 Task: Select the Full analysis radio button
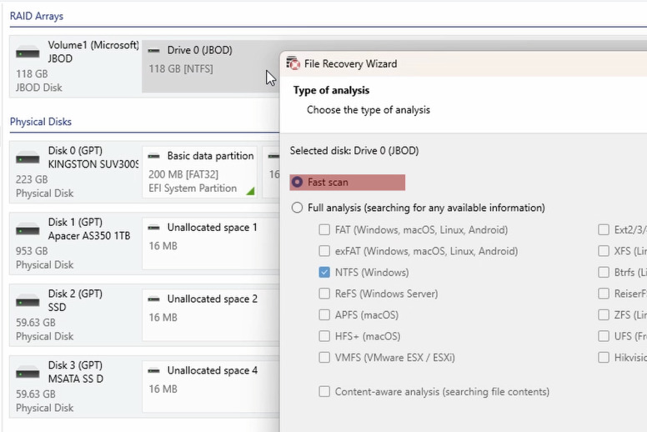point(297,208)
